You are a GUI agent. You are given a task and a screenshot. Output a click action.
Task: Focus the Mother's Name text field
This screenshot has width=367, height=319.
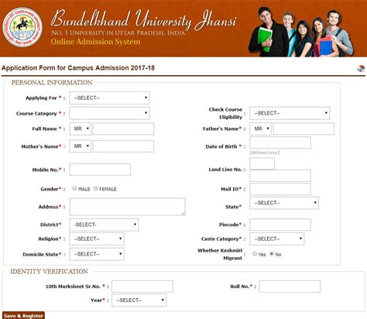click(123, 146)
